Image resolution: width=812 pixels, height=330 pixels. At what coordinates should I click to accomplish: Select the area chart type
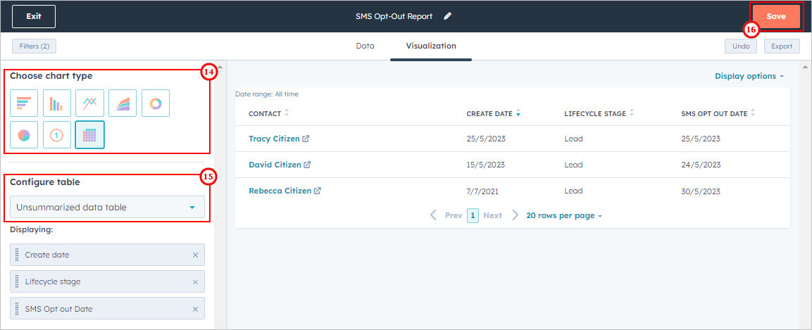pos(123,103)
